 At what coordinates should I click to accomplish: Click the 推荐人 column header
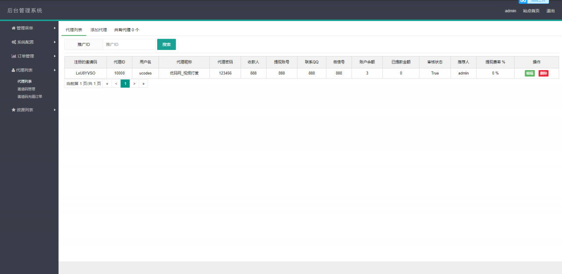pyautogui.click(x=464, y=62)
